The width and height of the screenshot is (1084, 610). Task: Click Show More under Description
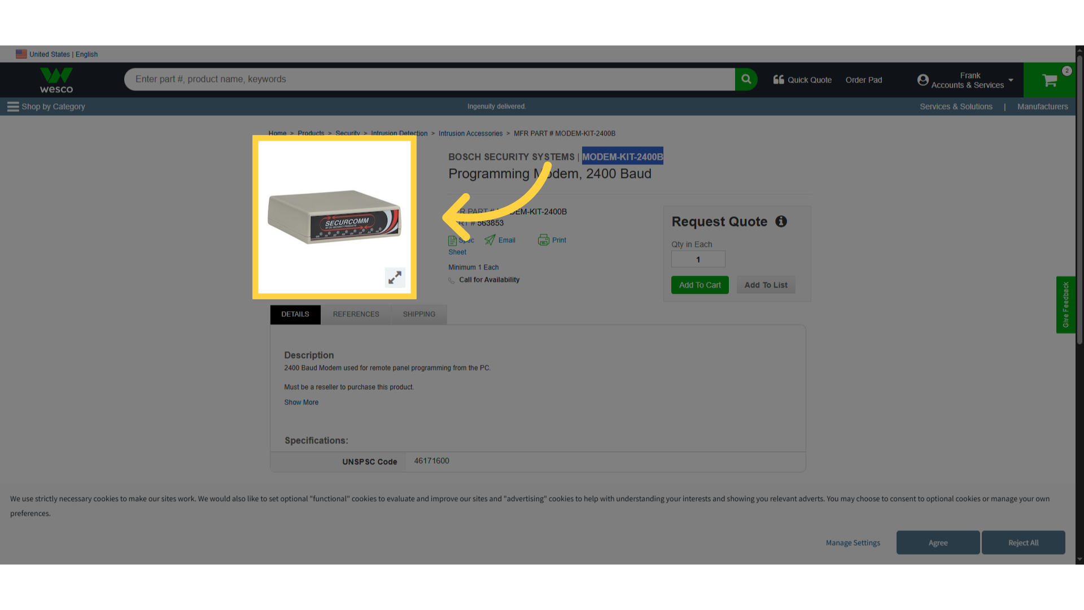coord(301,403)
